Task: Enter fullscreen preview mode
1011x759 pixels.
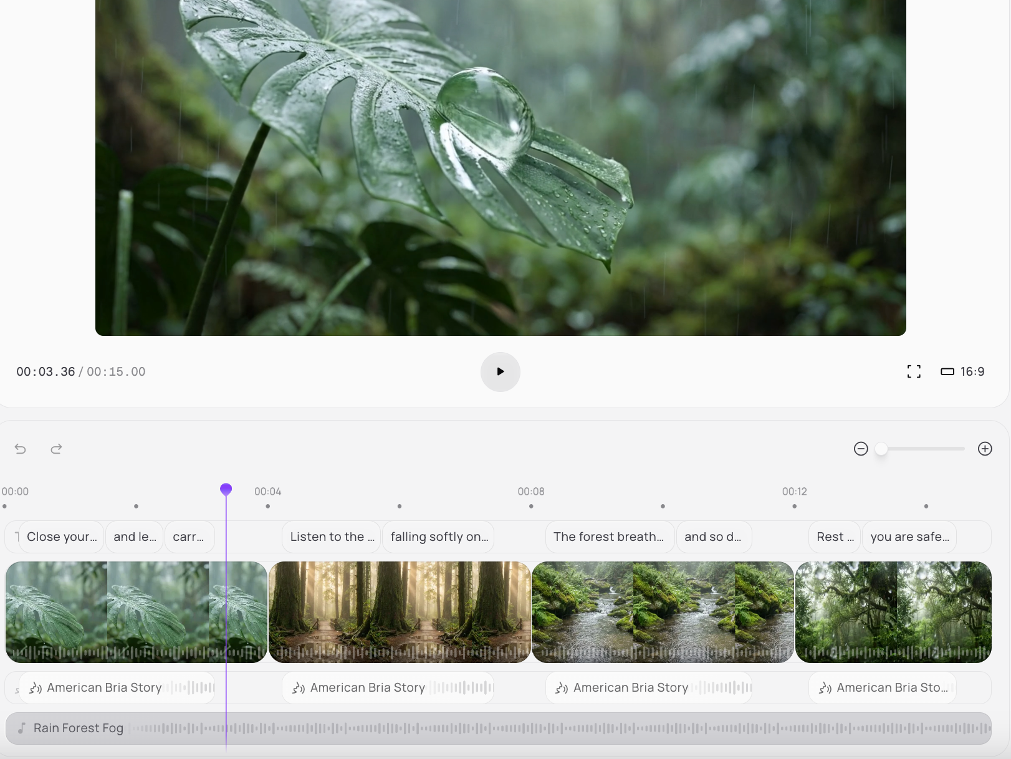Action: 914,371
